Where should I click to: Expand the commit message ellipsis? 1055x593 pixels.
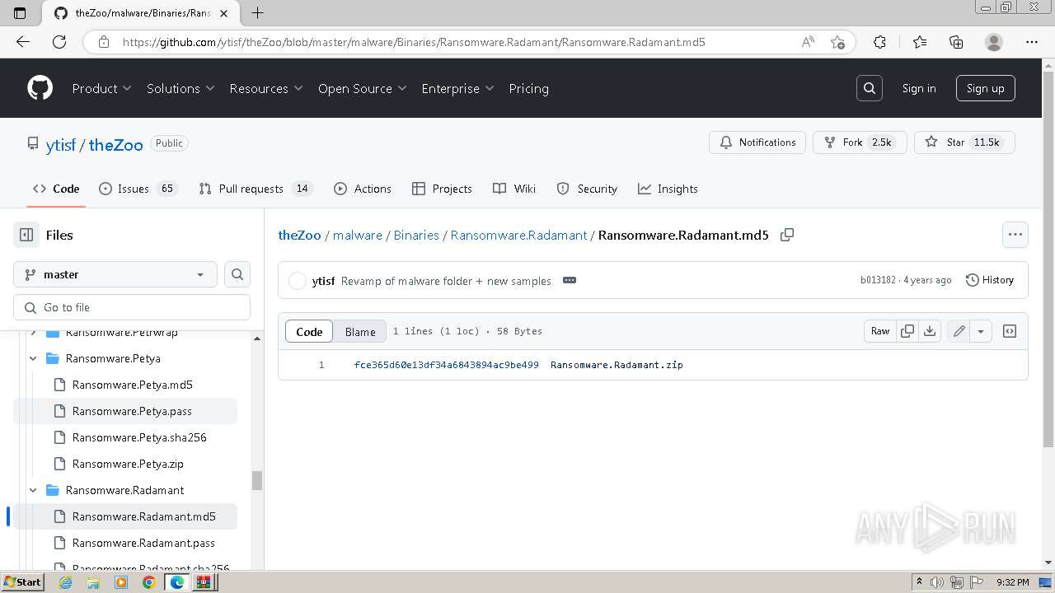coord(570,280)
